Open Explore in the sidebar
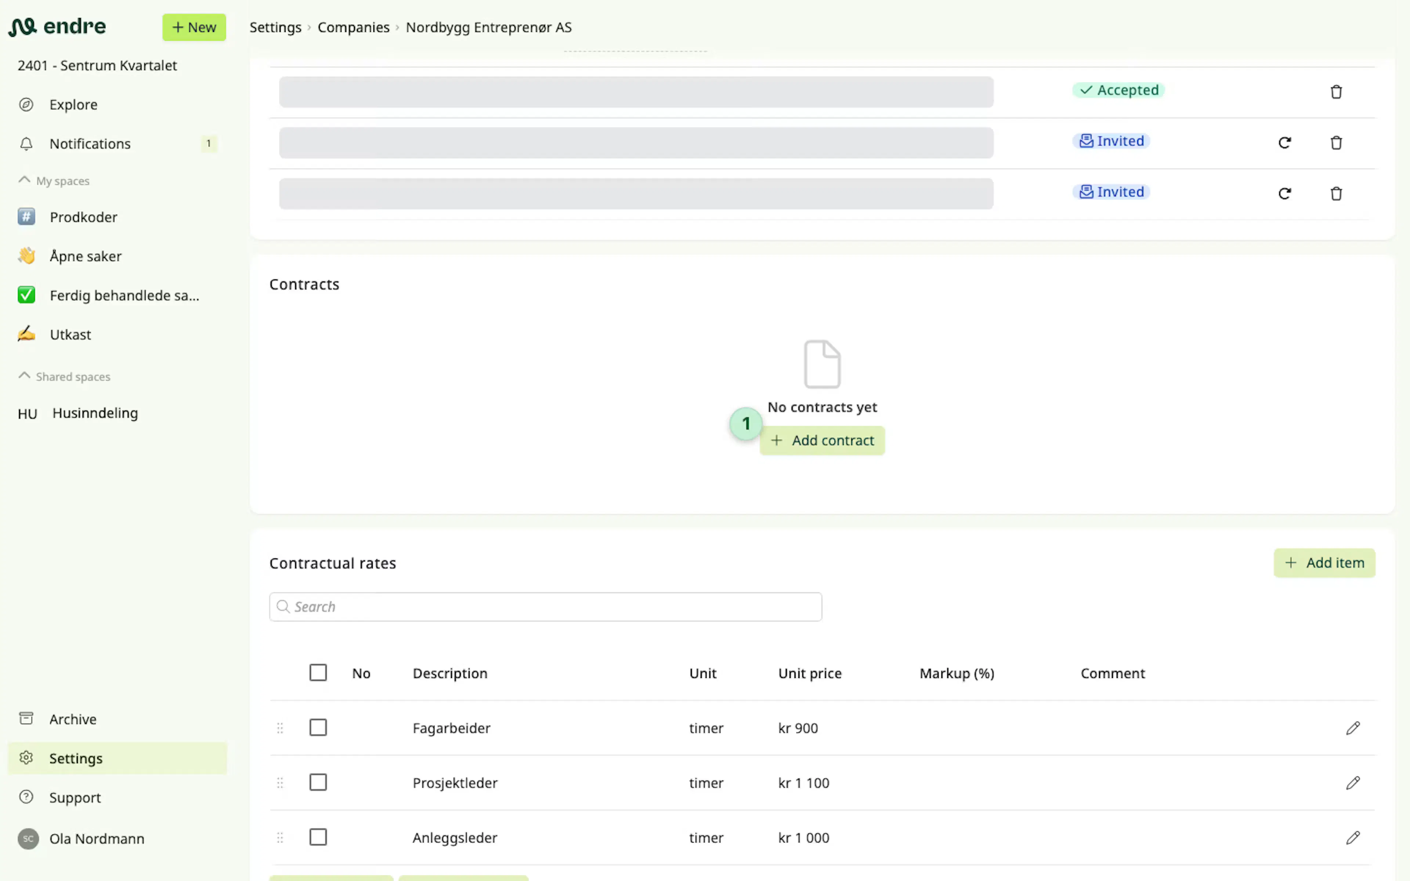This screenshot has height=881, width=1410. (x=117, y=105)
